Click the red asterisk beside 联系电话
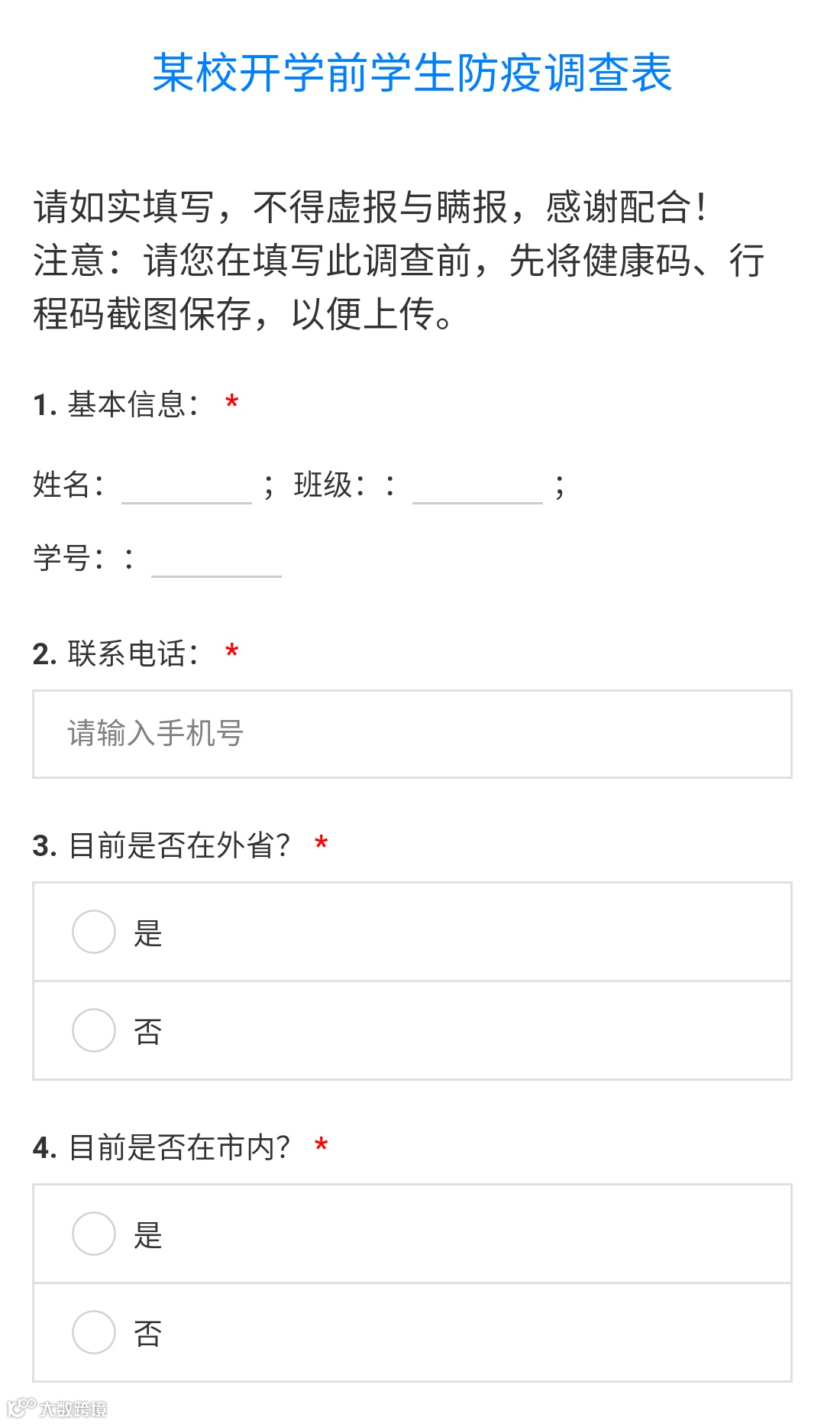This screenshot has width=824, height=1424. 232,651
